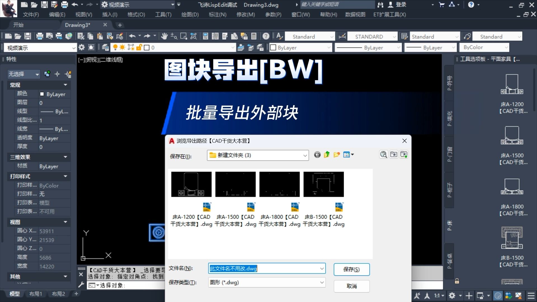Click the Select Objects crosshair icon in Properties

pos(57,74)
